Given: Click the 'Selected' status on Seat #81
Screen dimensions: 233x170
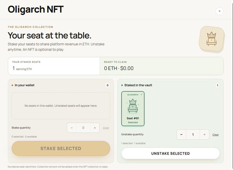Looking at the screenshot, I should (x=133, y=122).
